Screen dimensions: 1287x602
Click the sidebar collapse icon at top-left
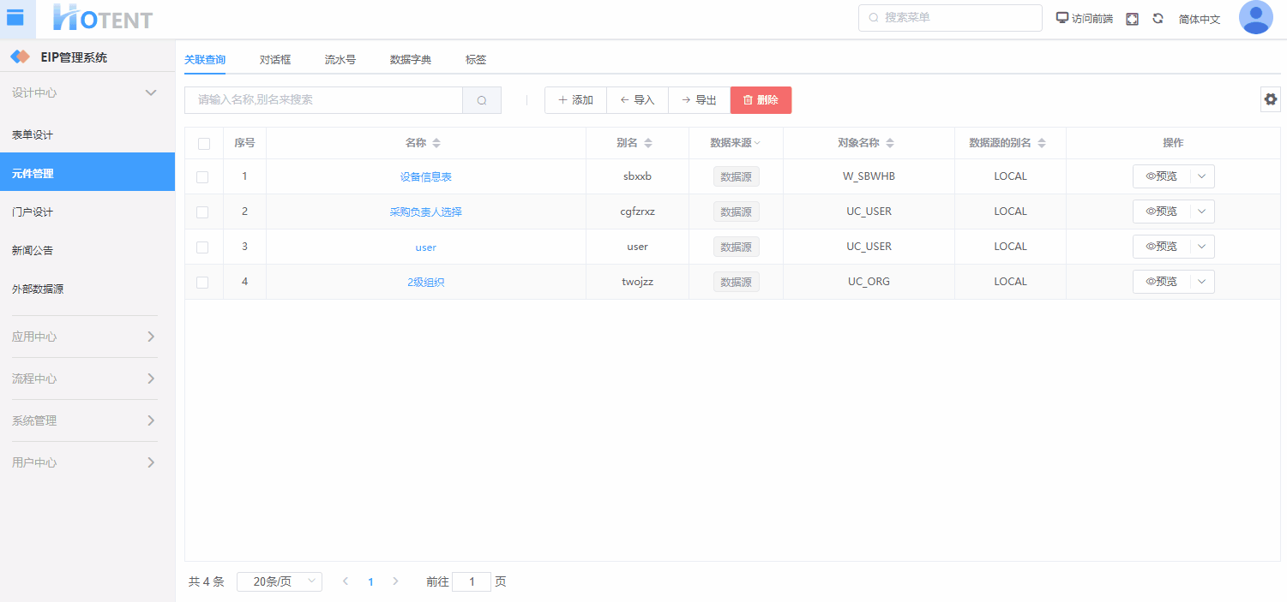point(15,18)
